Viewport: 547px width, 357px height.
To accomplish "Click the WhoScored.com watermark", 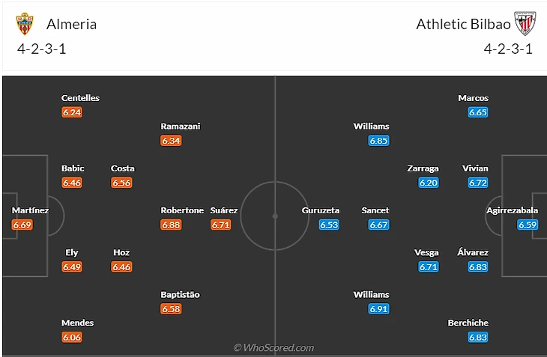I will coord(273,347).
